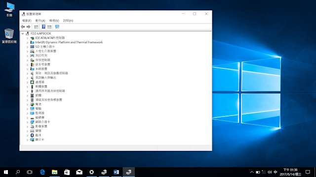The height and width of the screenshot is (177, 316).
Task: Open the View (V) menu
Action: [54, 21]
